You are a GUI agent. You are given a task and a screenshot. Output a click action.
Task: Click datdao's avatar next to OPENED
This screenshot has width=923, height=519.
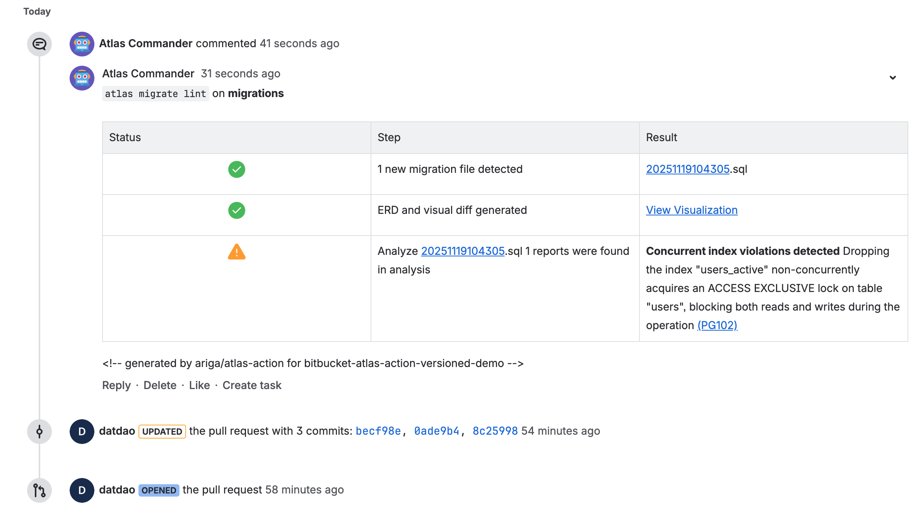(x=81, y=490)
